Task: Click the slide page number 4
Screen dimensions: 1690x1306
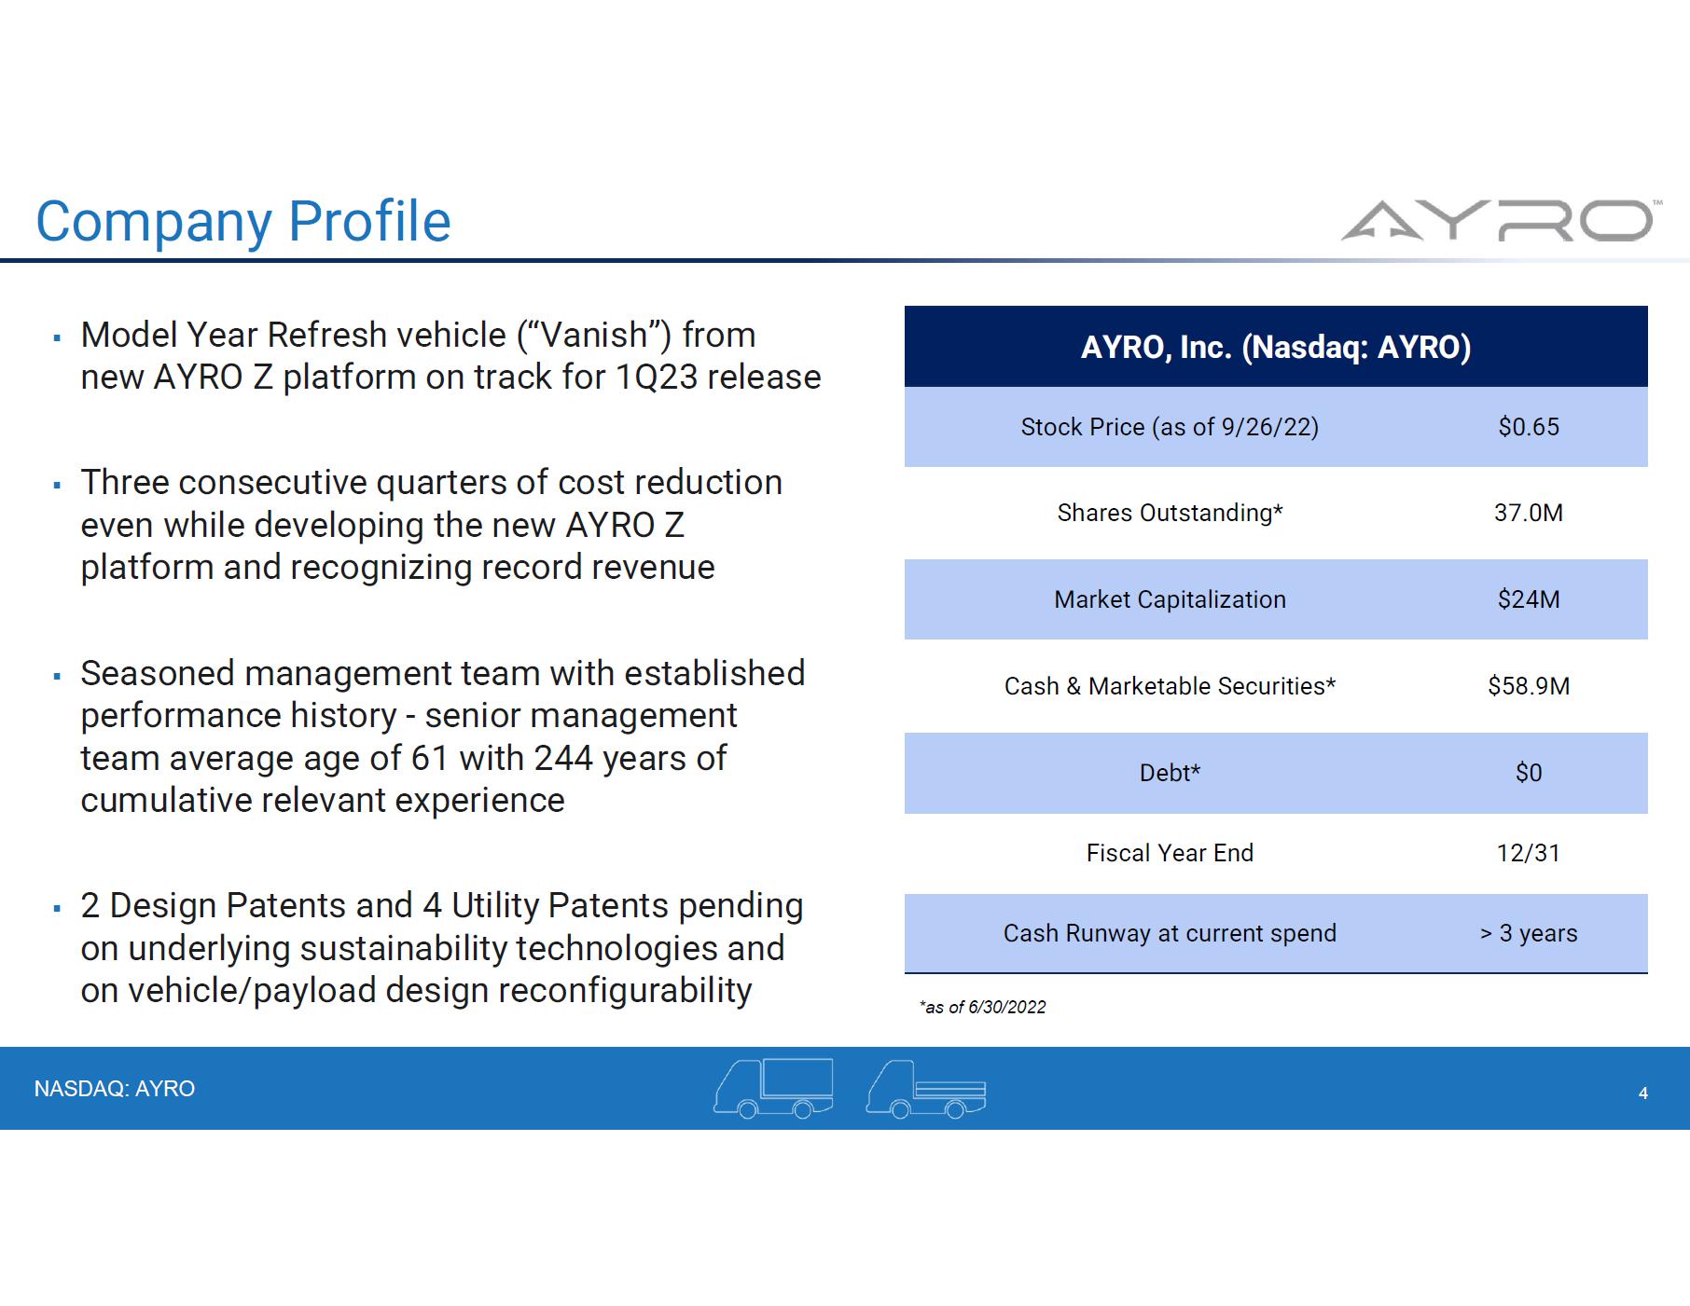Action: click(x=1642, y=1093)
